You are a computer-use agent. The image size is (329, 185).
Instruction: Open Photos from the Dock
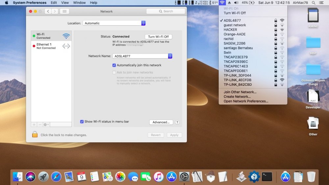tap(120, 176)
